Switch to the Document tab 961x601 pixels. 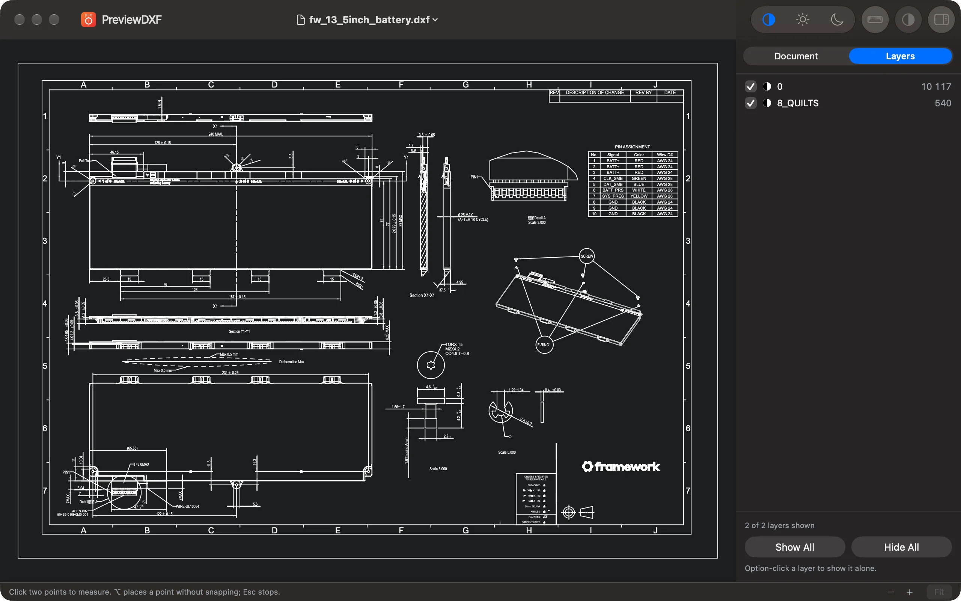pos(796,56)
